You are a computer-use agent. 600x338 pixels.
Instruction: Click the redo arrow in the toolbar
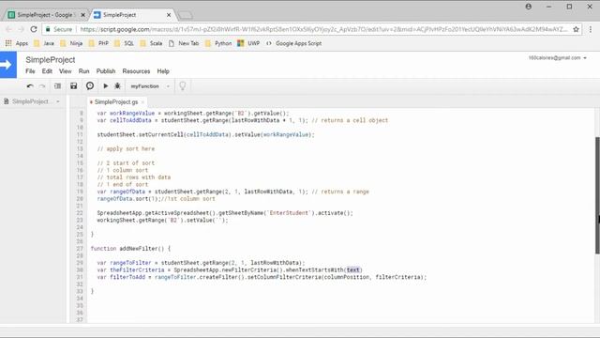click(x=42, y=86)
